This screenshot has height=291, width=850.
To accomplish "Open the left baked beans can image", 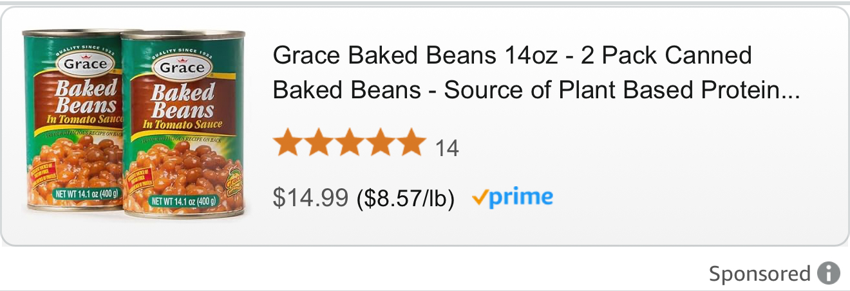I will point(71,122).
